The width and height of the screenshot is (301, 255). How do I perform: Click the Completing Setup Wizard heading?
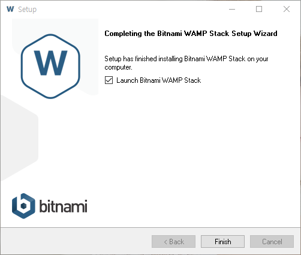point(191,34)
